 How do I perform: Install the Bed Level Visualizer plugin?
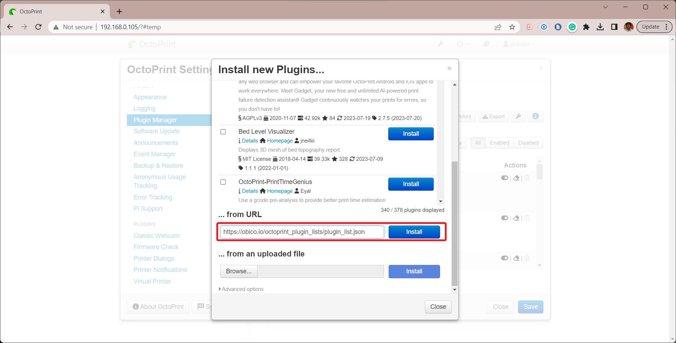point(411,134)
